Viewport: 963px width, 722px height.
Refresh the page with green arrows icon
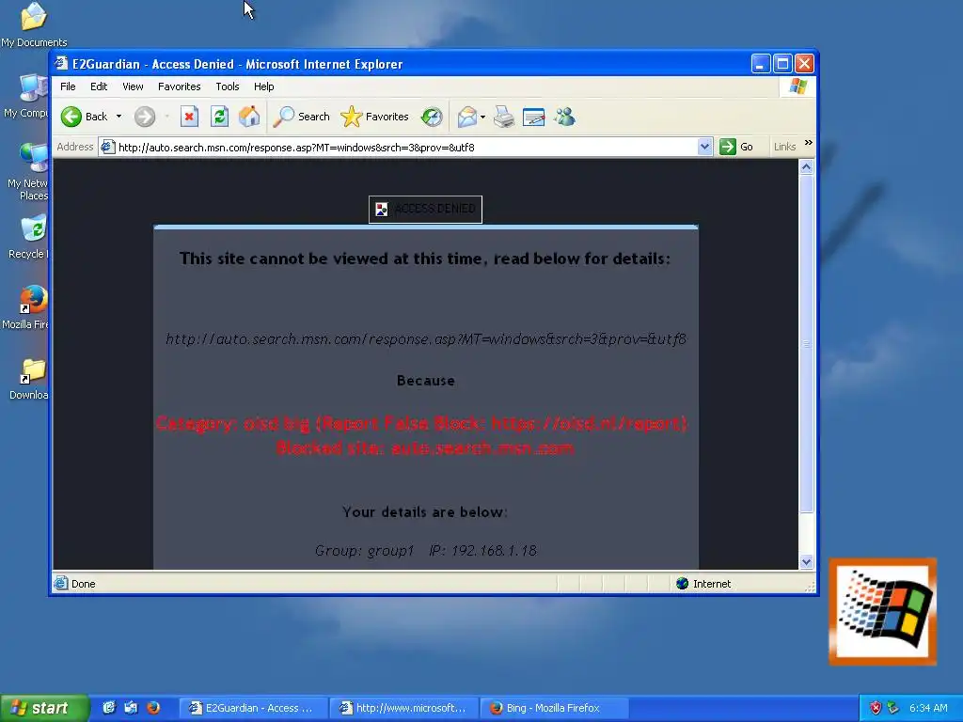tap(219, 117)
